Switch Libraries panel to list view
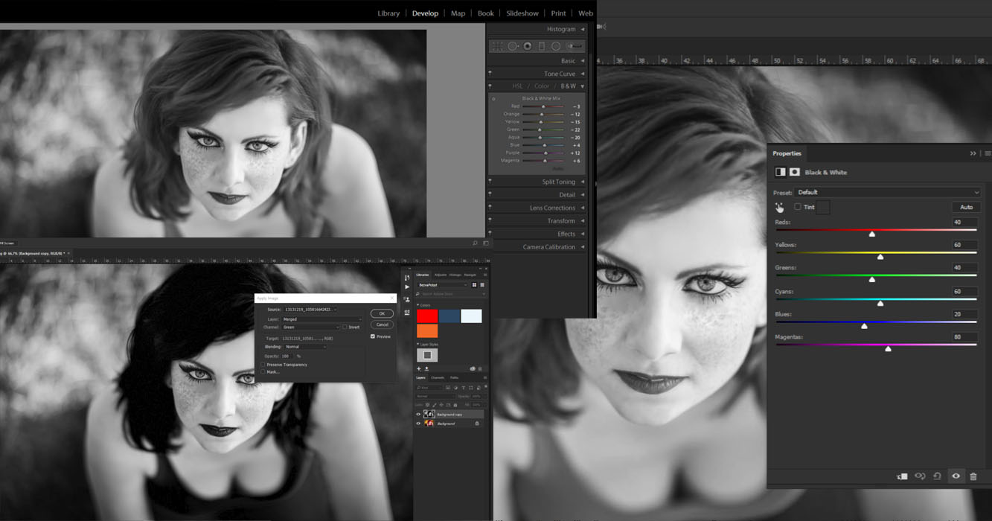Screen dimensions: 992x521 click(x=482, y=285)
